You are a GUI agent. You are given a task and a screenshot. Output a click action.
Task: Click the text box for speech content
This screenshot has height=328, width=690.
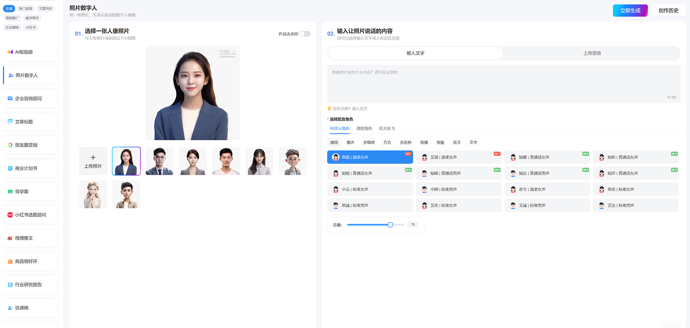coord(504,84)
